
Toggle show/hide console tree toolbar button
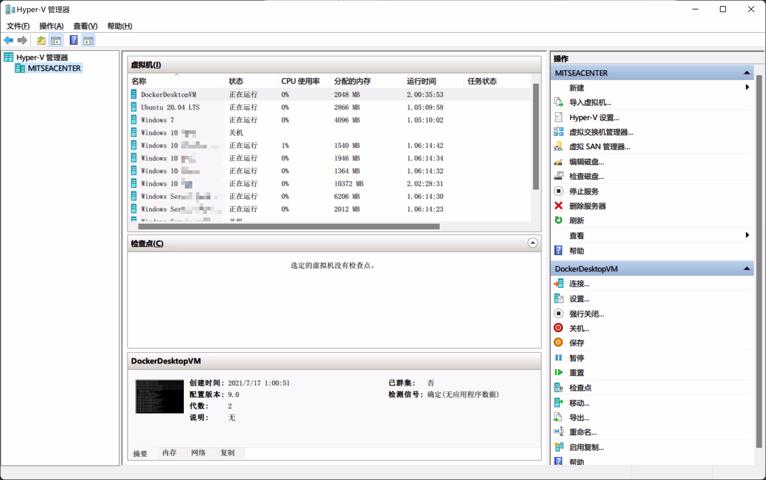click(56, 40)
